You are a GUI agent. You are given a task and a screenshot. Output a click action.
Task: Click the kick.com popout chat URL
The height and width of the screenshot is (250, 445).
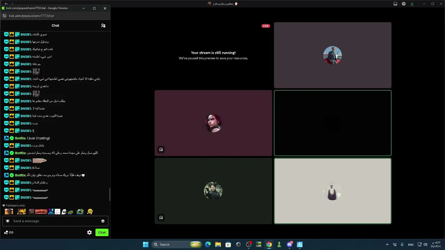pos(31,16)
